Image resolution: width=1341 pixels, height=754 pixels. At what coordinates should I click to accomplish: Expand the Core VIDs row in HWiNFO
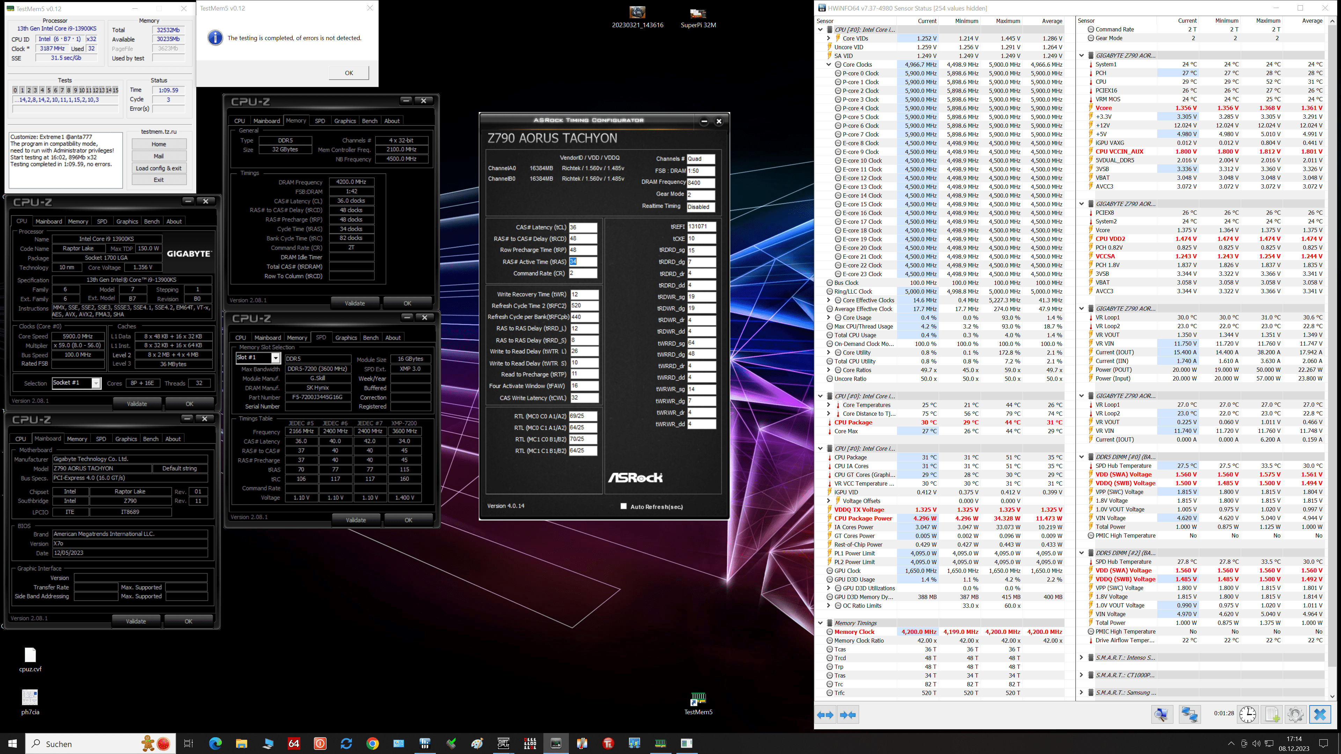[828, 38]
